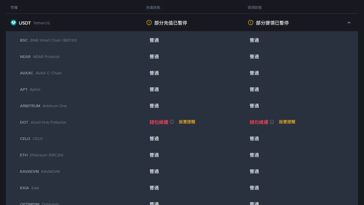This screenshot has width=364, height=205.
Task: Click the 部分充值已暫停 status text
Action: [171, 23]
